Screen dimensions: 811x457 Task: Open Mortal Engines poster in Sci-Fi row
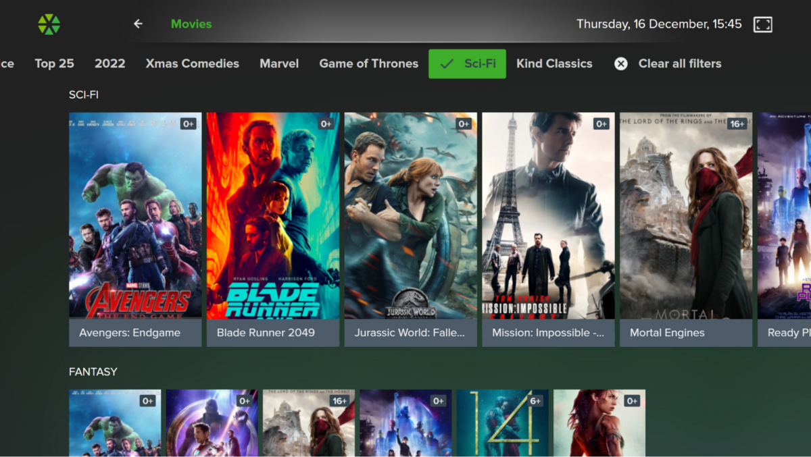(686, 216)
